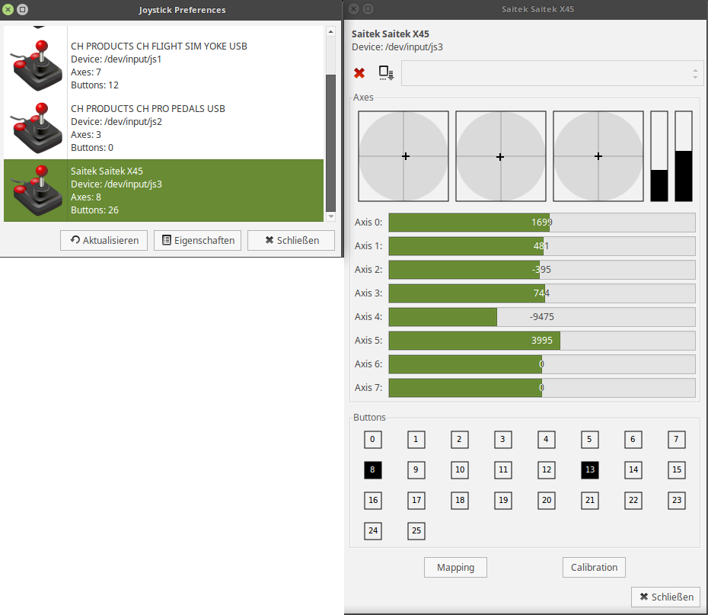This screenshot has height=615, width=708.
Task: Click button indicator 5
Action: click(589, 439)
